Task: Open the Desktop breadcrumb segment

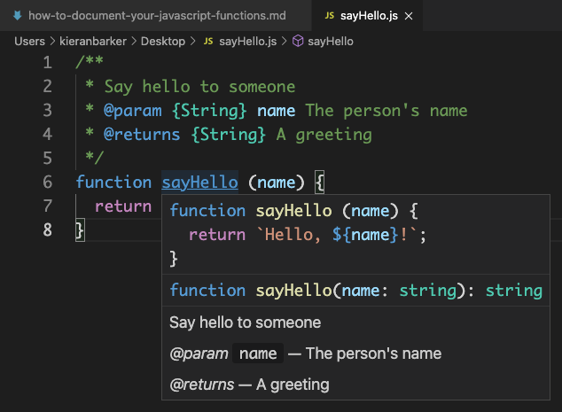Action: pos(163,41)
